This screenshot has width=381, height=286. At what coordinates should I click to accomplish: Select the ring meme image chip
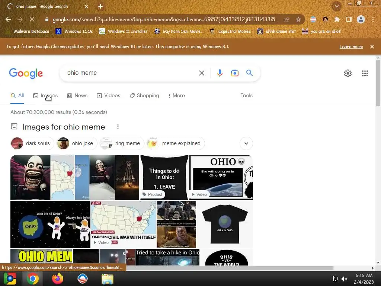click(x=122, y=143)
